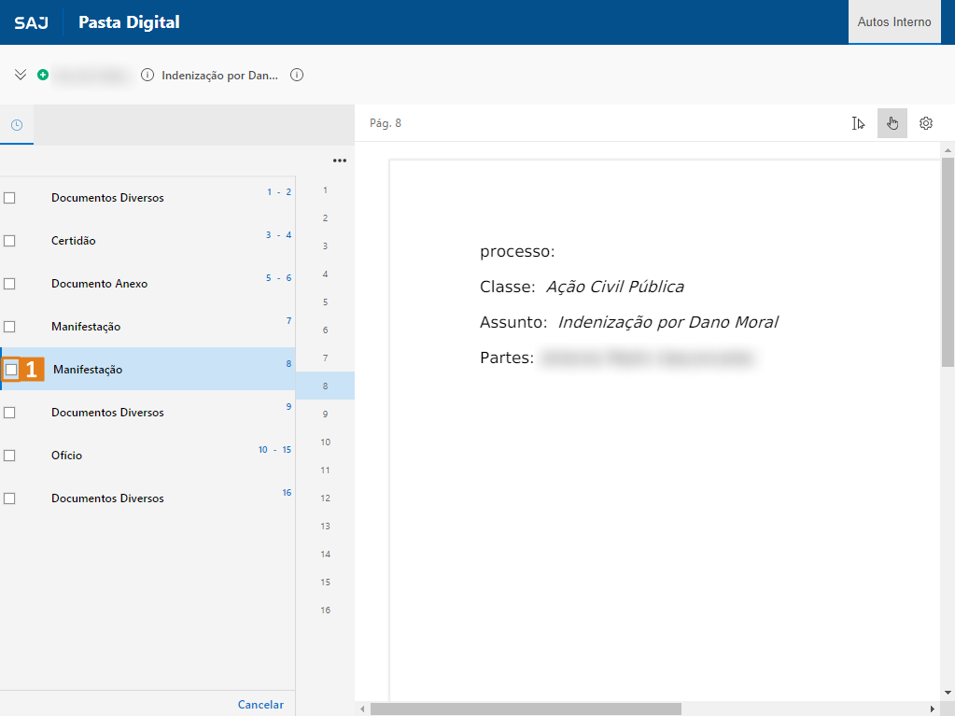
Task: Go to page 1 in page list
Action: tap(325, 190)
